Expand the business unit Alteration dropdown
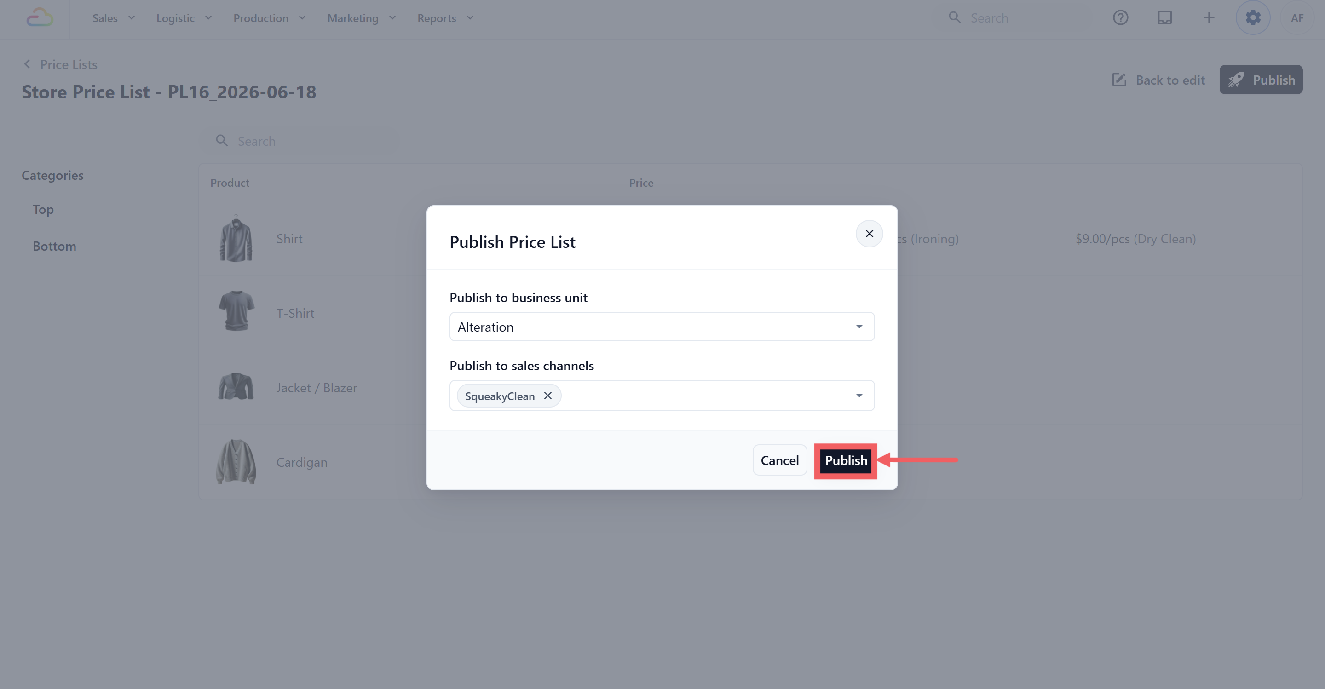Screen dimensions: 1325x689 [662, 327]
